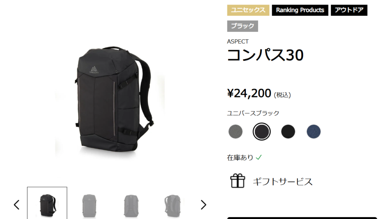The height and width of the screenshot is (219, 392).
Task: Click the ASPECT brand link
Action: [238, 41]
